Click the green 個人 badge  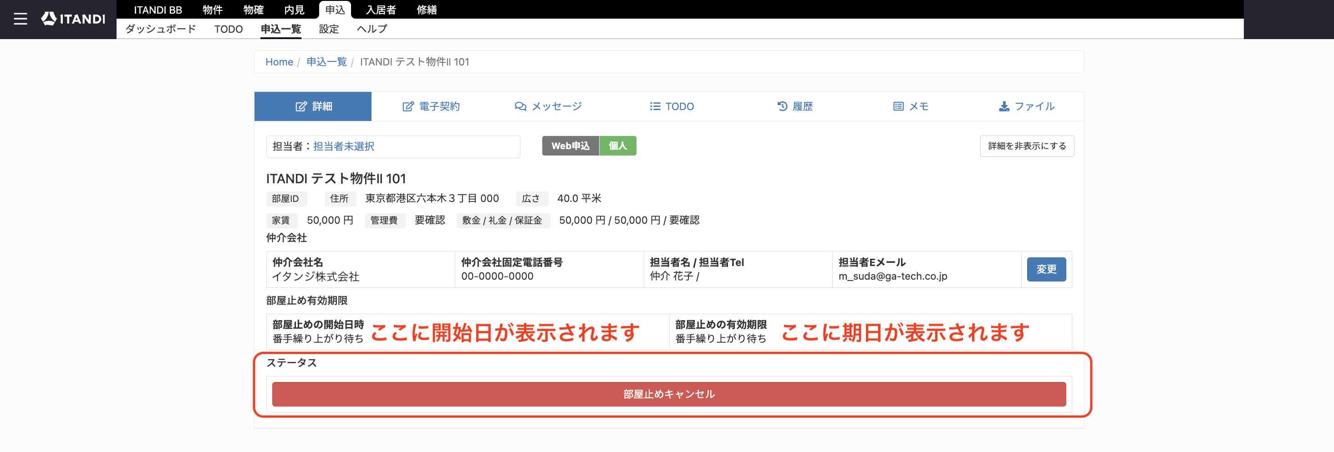pyautogui.click(x=618, y=146)
